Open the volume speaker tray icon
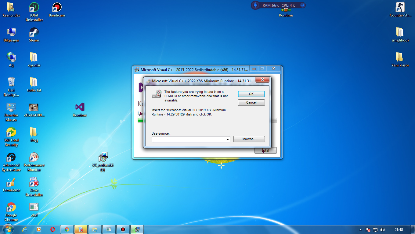The image size is (415, 234). coord(383,230)
